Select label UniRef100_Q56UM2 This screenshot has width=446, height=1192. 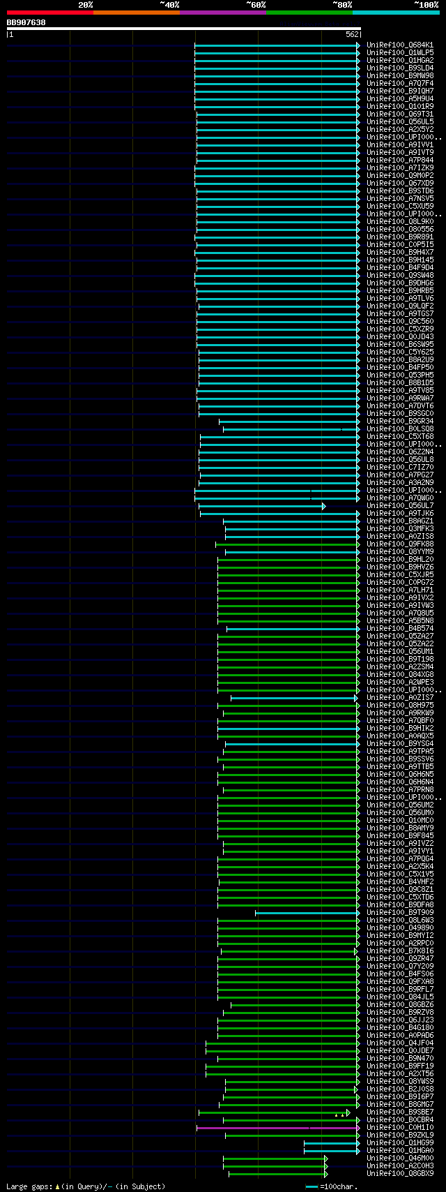[x=400, y=805]
